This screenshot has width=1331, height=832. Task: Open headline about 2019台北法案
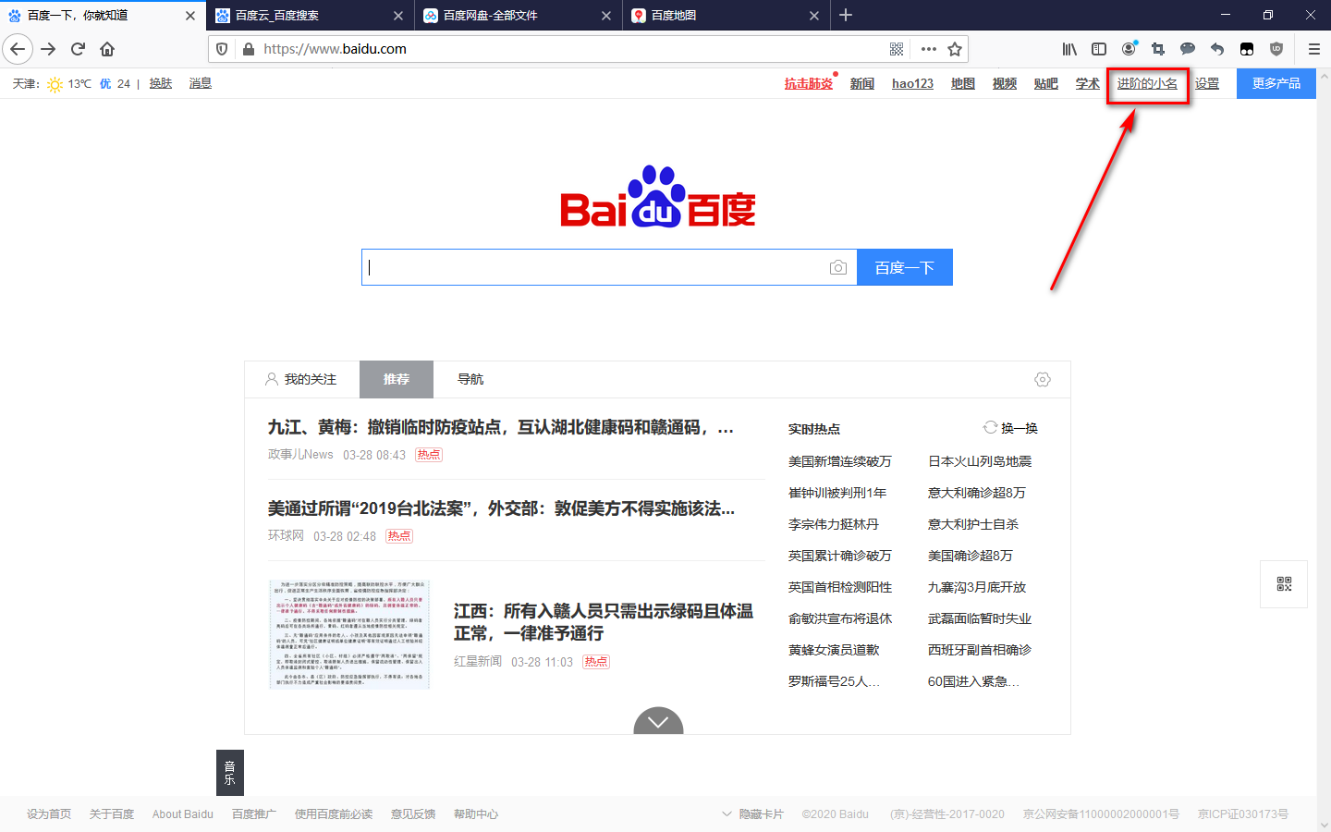(x=501, y=508)
